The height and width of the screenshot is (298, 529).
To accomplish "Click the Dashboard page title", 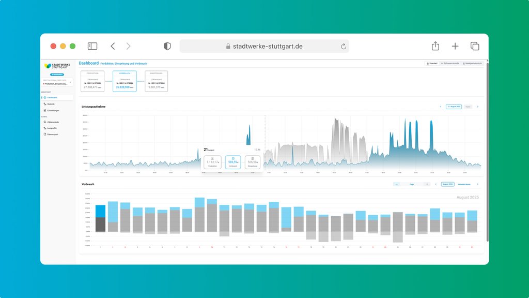I will (89, 63).
